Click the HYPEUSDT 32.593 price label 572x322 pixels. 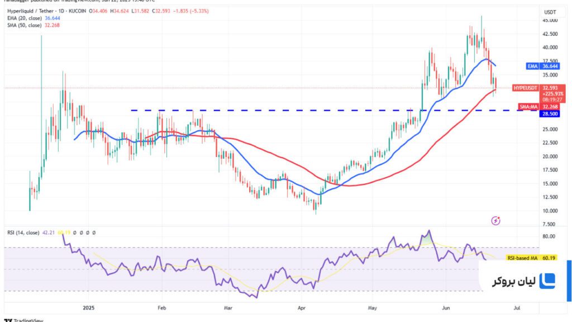(539, 88)
